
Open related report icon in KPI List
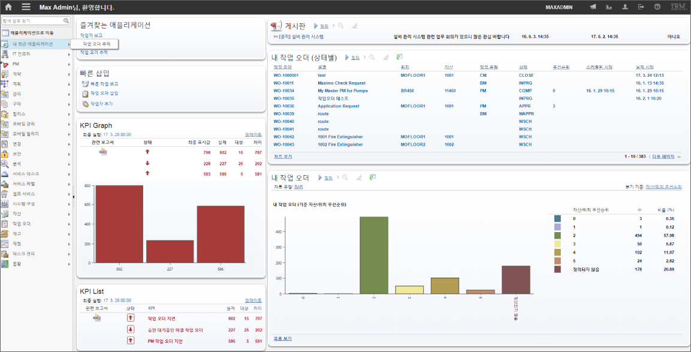pos(96,318)
